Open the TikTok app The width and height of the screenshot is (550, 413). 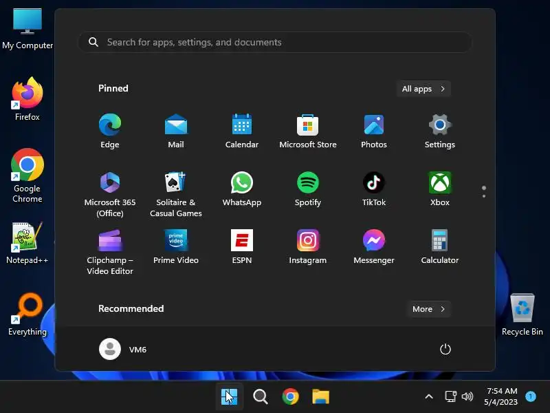373,189
